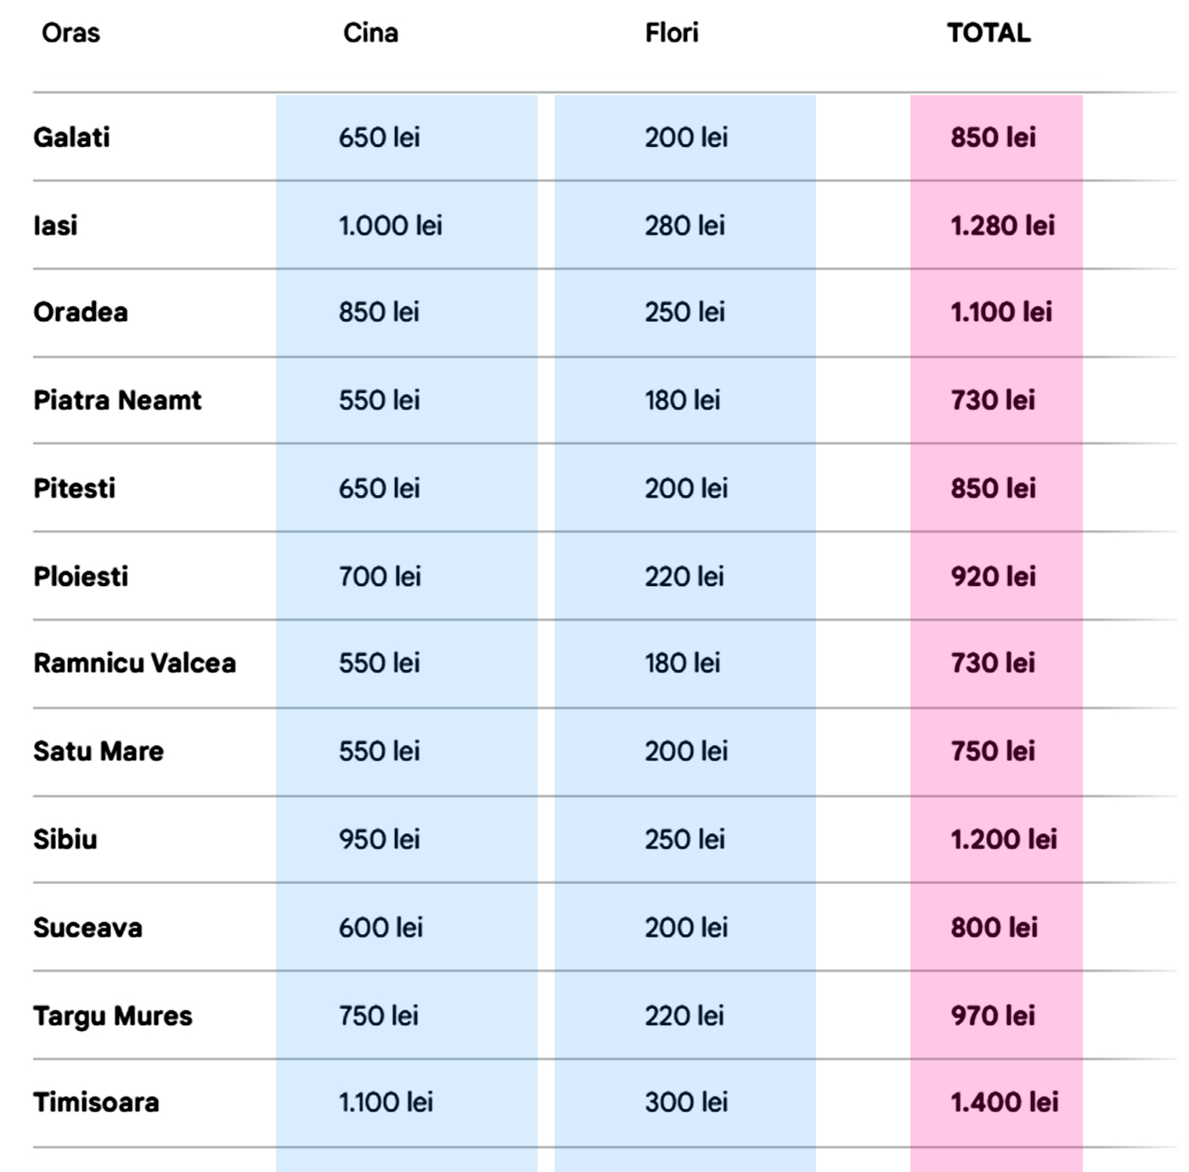Click Timisoara's 1.400 lei total
This screenshot has height=1172, width=1189.
[1004, 1103]
